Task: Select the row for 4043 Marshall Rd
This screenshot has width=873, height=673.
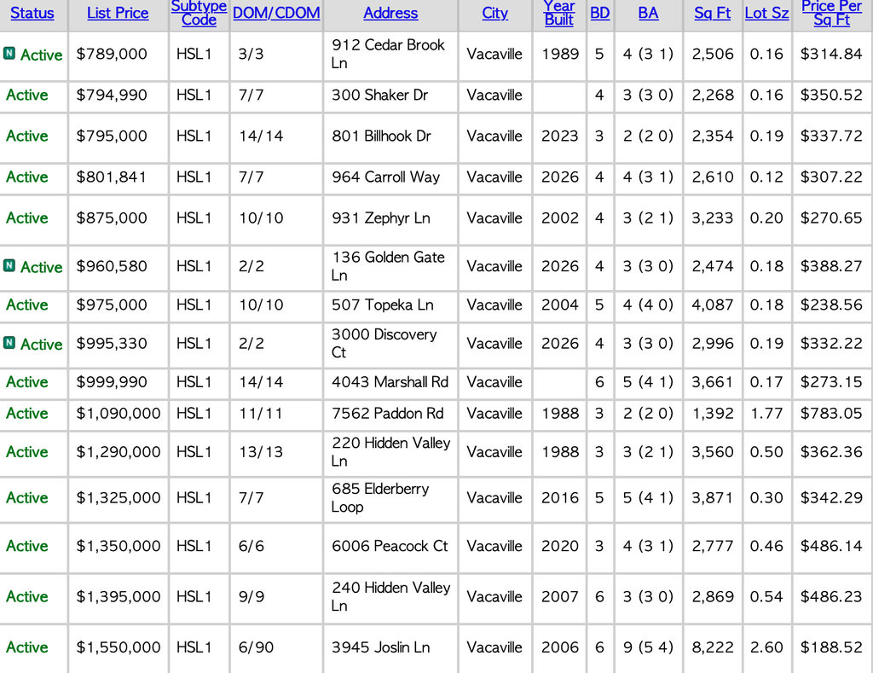Action: tap(390, 383)
